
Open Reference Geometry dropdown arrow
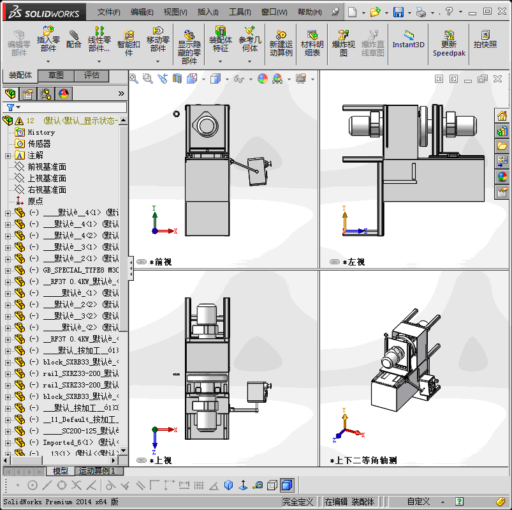(x=250, y=61)
